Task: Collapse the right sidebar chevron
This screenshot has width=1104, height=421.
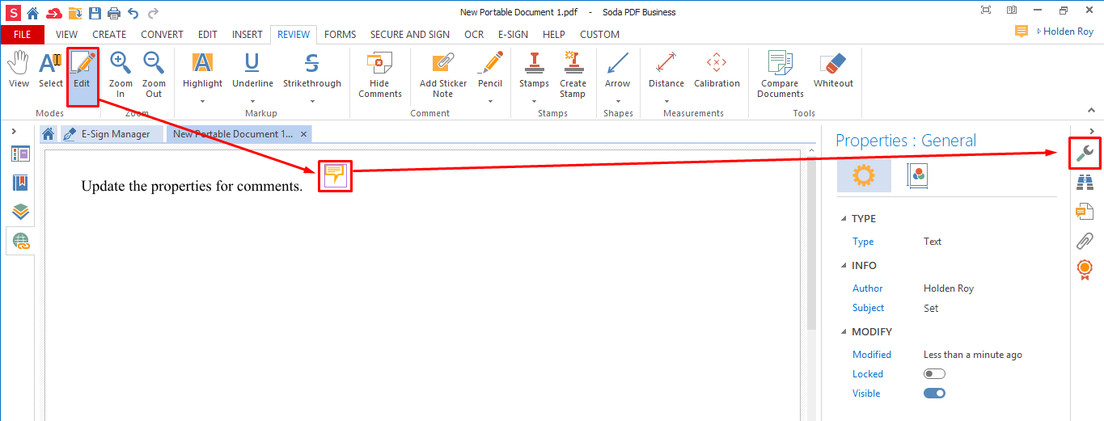Action: pos(1092,131)
